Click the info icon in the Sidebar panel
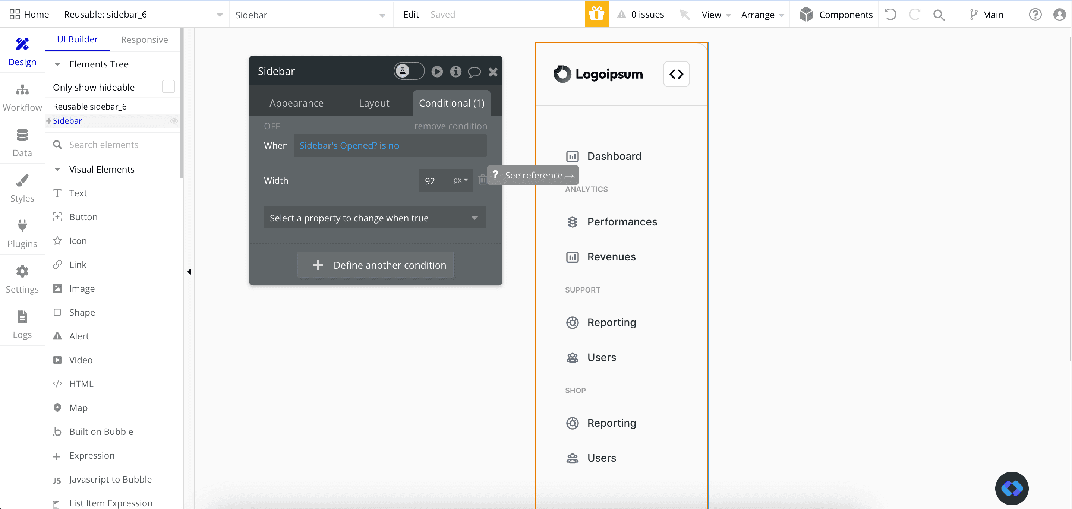The image size is (1072, 509). tap(455, 72)
